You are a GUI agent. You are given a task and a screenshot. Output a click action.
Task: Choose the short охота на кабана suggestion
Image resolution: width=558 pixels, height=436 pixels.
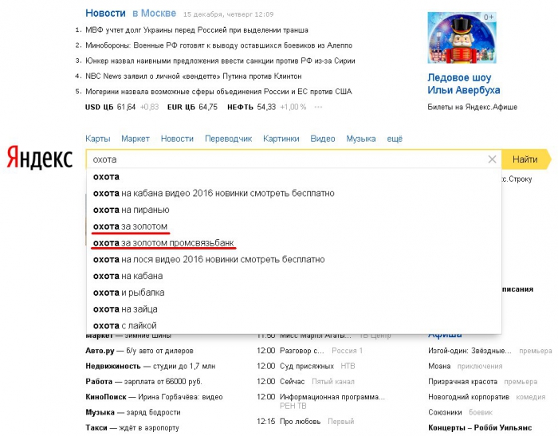(294, 277)
